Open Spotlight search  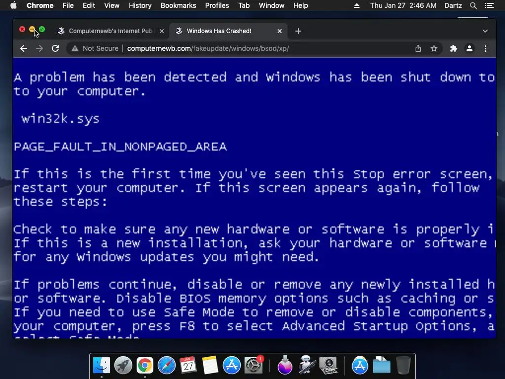(473, 5)
